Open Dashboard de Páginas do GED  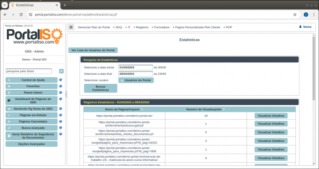click(x=31, y=101)
